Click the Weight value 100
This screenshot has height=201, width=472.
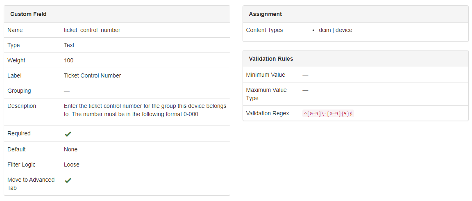point(68,60)
